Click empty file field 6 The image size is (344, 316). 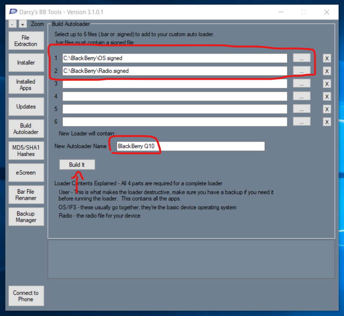[175, 122]
